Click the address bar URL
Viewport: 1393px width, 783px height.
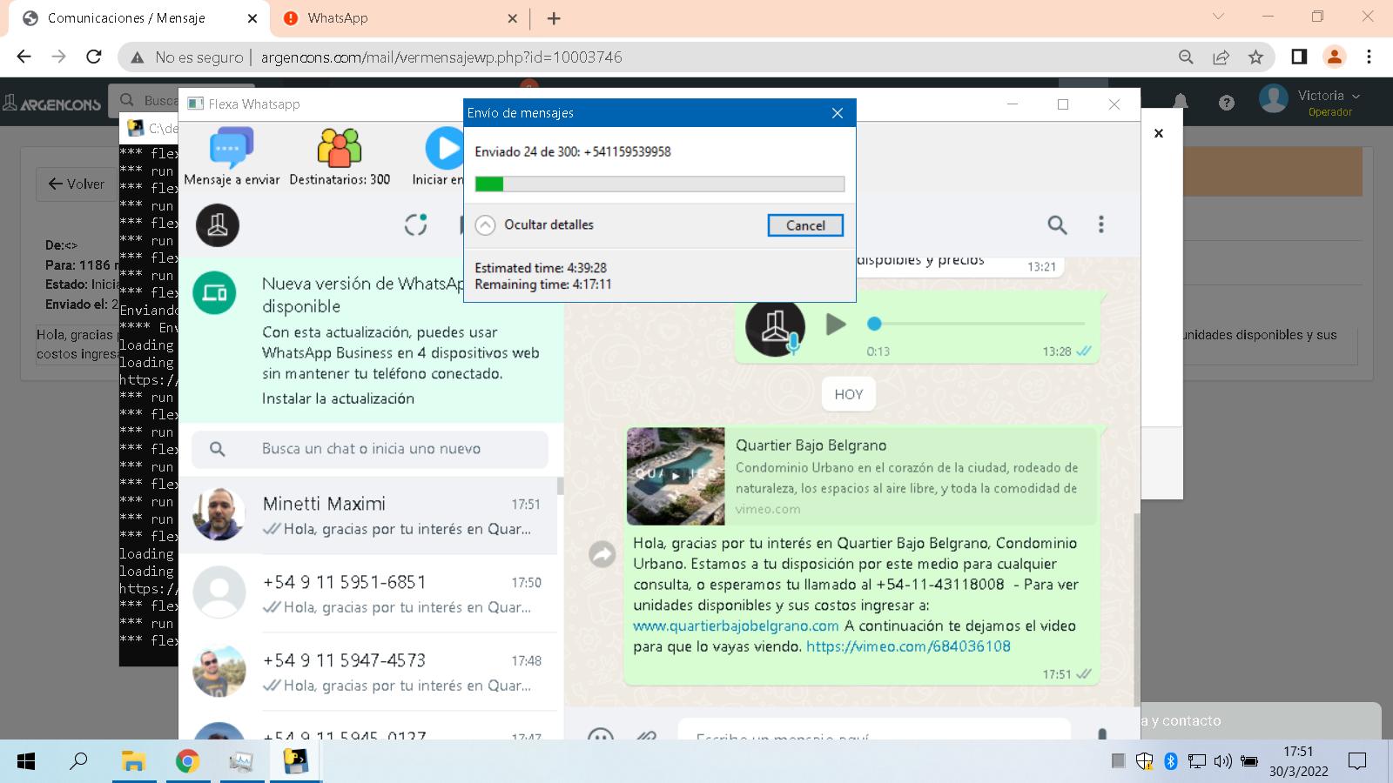tap(441, 57)
